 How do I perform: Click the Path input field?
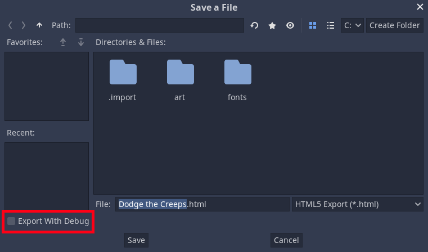click(x=160, y=25)
